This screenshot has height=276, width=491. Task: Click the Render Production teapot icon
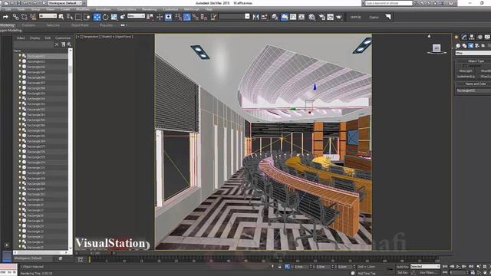[339, 17]
